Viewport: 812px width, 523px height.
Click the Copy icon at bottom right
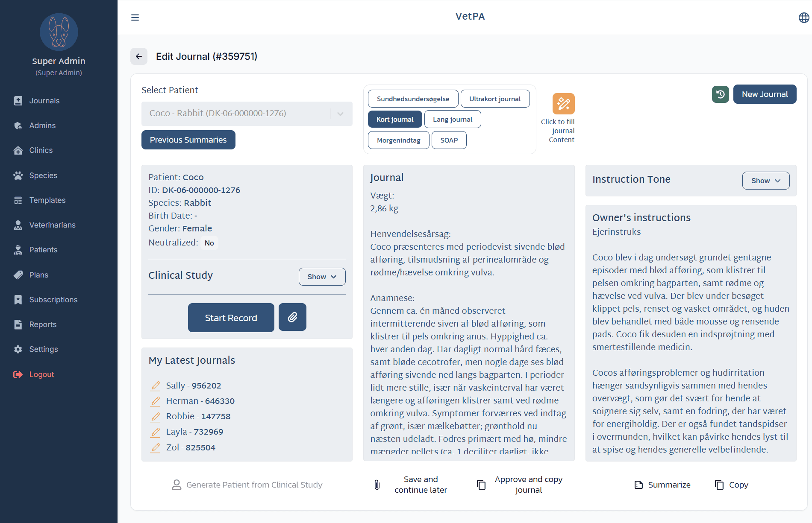click(x=720, y=485)
